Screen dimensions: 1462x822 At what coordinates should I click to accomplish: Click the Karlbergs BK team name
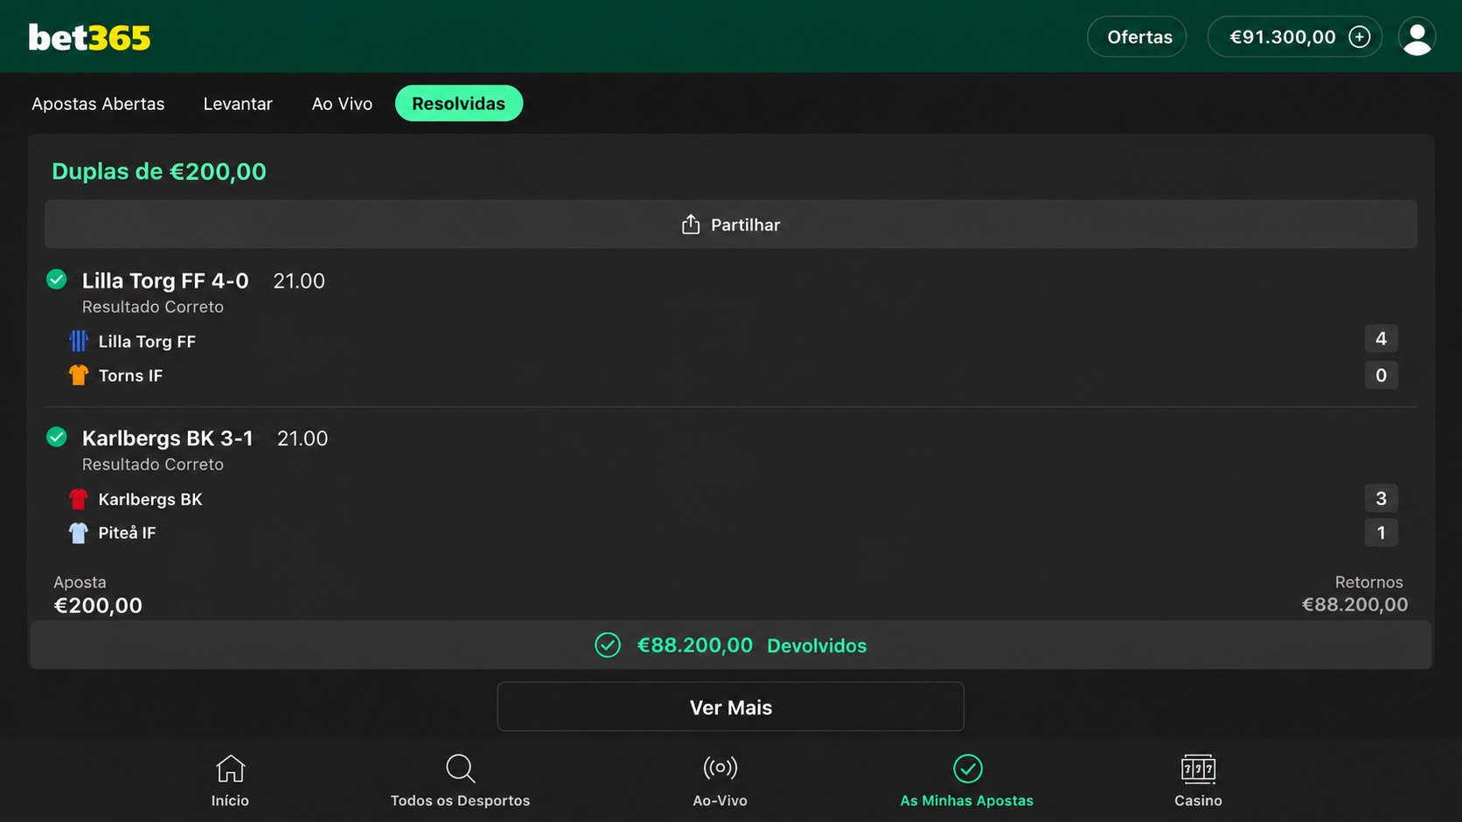click(x=150, y=500)
